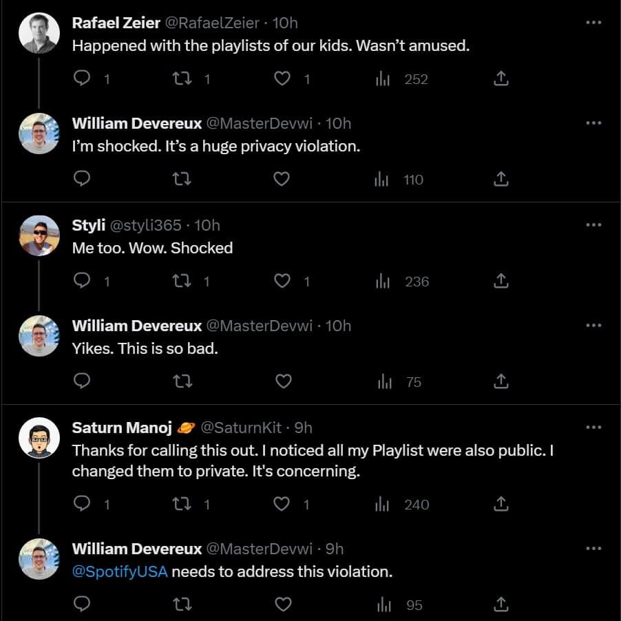Image resolution: width=621 pixels, height=621 pixels.
Task: Reply to Rafael Zeier's tweet
Action: (82, 79)
